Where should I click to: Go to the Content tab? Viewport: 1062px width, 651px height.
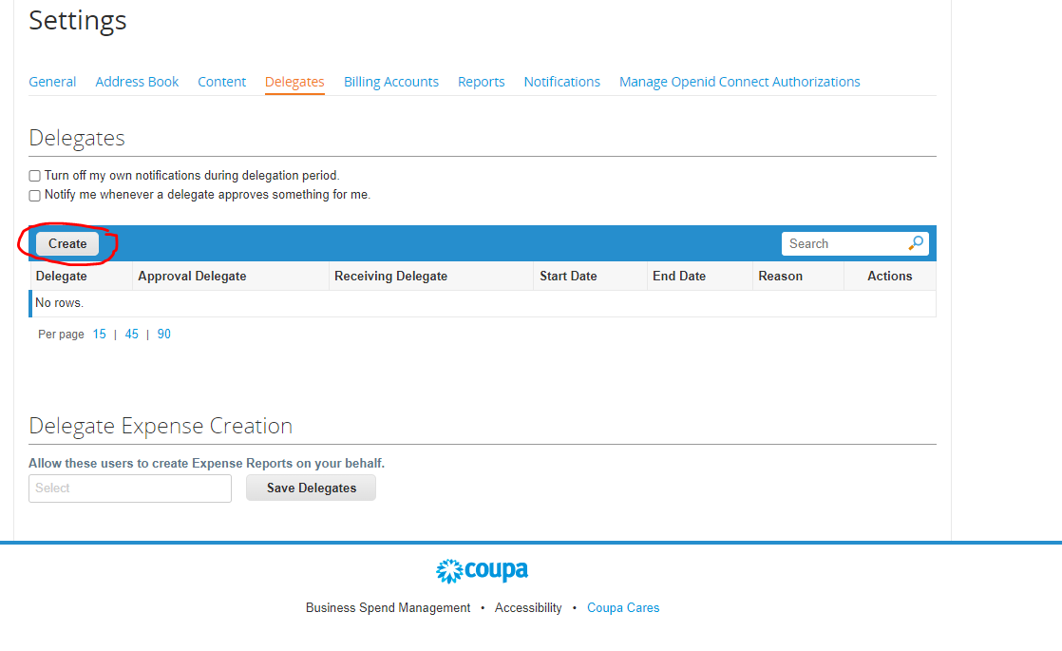(221, 82)
